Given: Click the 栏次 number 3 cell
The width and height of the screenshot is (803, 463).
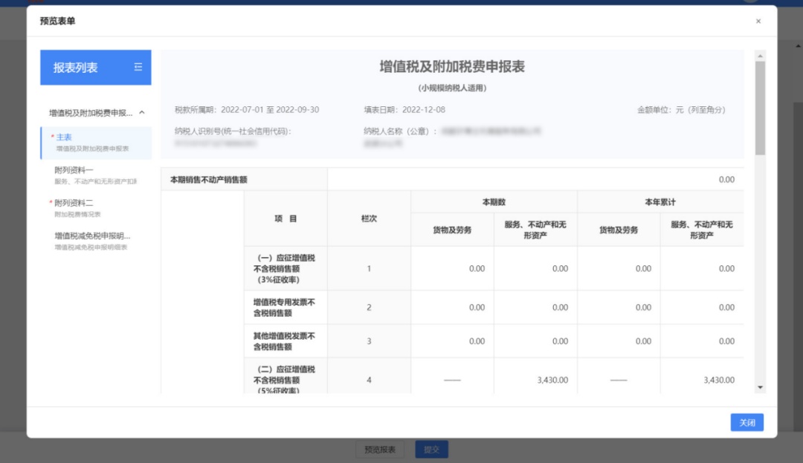Looking at the screenshot, I should [369, 341].
